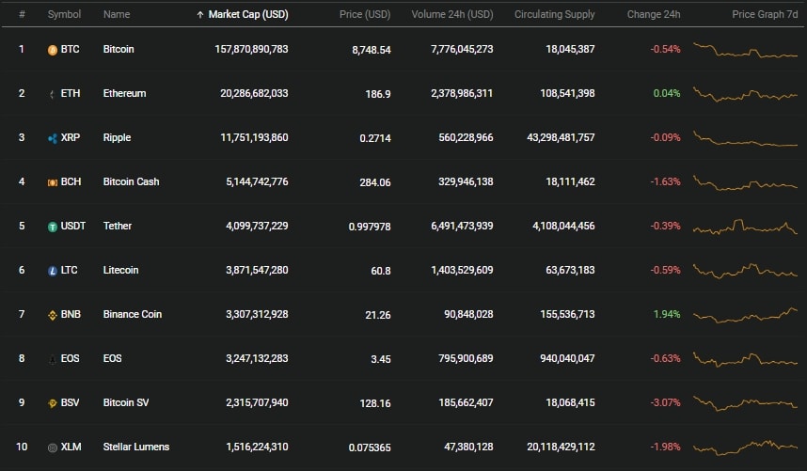Screen dimensions: 807x471
Task: Click the Bitcoin Cash BCH icon
Action: click(x=53, y=182)
